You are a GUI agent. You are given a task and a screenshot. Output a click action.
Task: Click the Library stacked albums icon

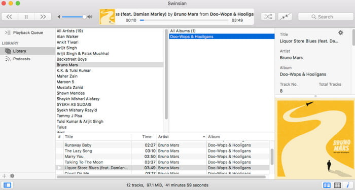click(8, 51)
